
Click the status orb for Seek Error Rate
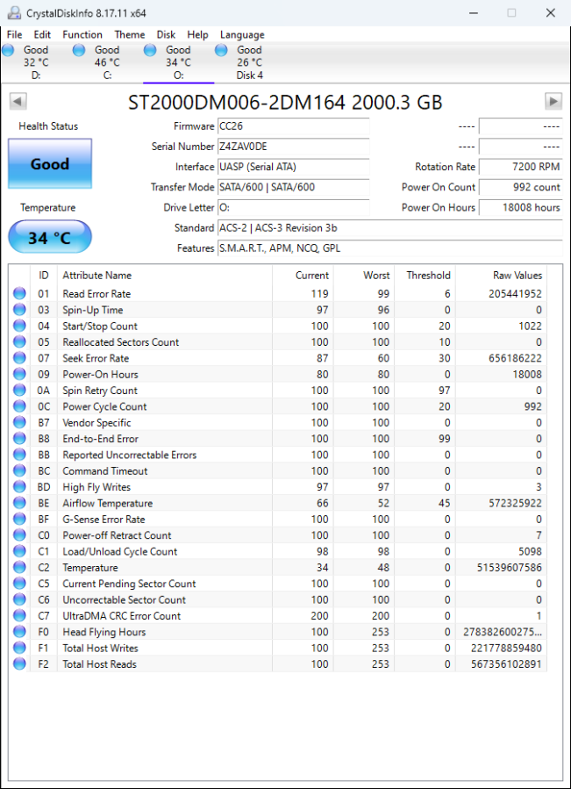pyautogui.click(x=19, y=358)
